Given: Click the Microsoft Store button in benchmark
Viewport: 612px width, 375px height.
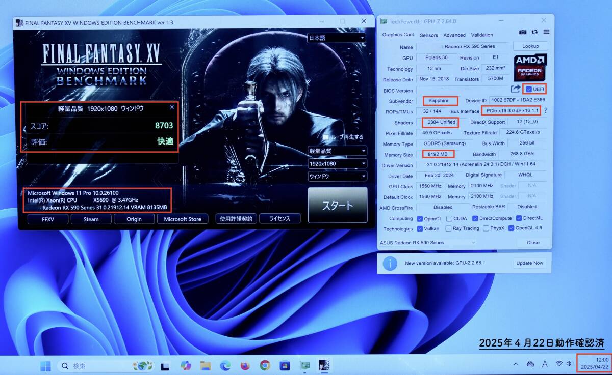Looking at the screenshot, I should (x=183, y=219).
